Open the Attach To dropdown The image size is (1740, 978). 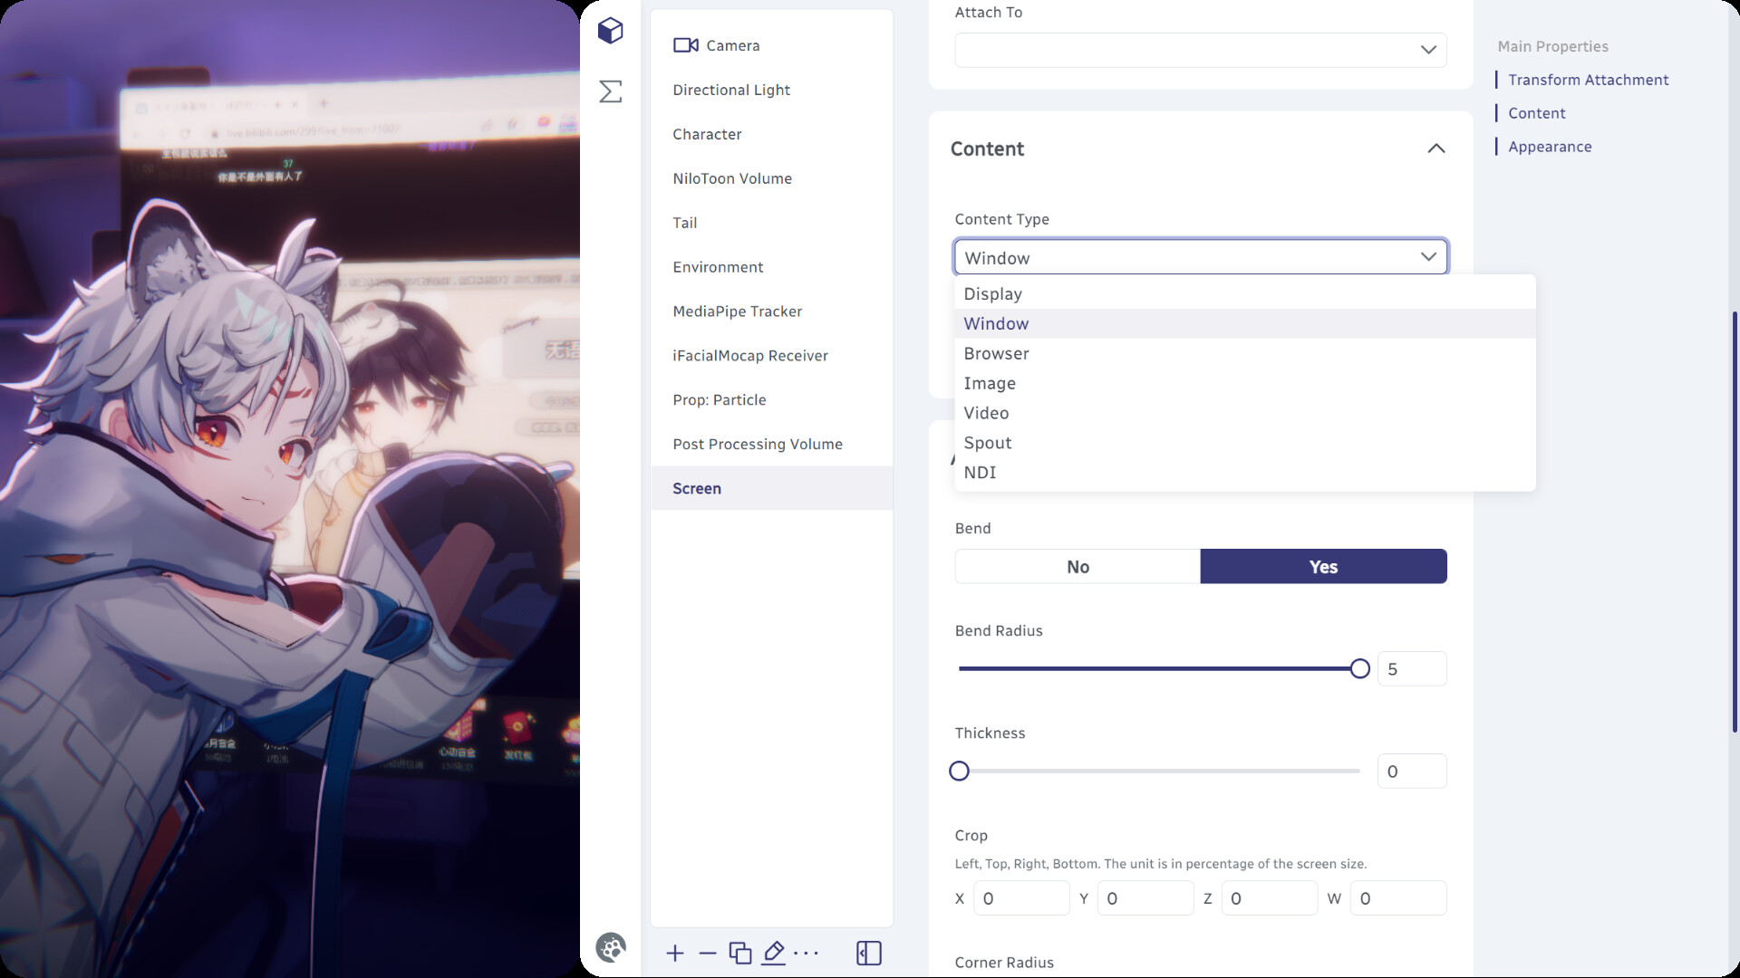tap(1200, 50)
